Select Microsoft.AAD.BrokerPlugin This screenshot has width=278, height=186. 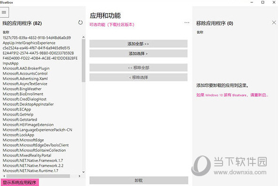click(26, 68)
